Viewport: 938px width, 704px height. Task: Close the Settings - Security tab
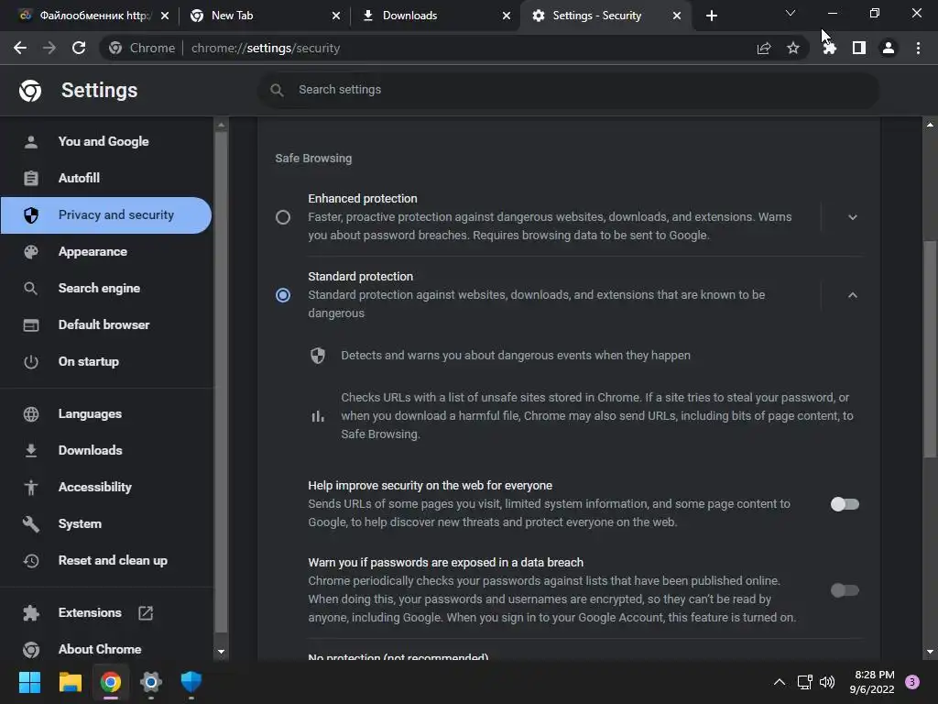(x=677, y=16)
